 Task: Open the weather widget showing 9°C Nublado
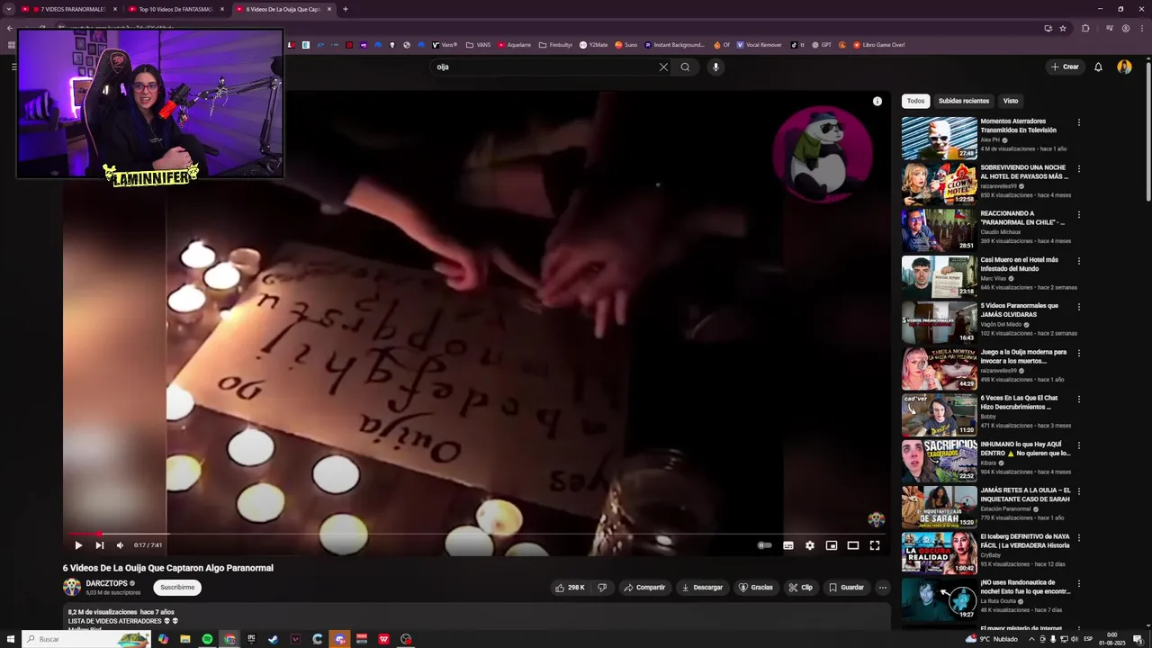992,639
